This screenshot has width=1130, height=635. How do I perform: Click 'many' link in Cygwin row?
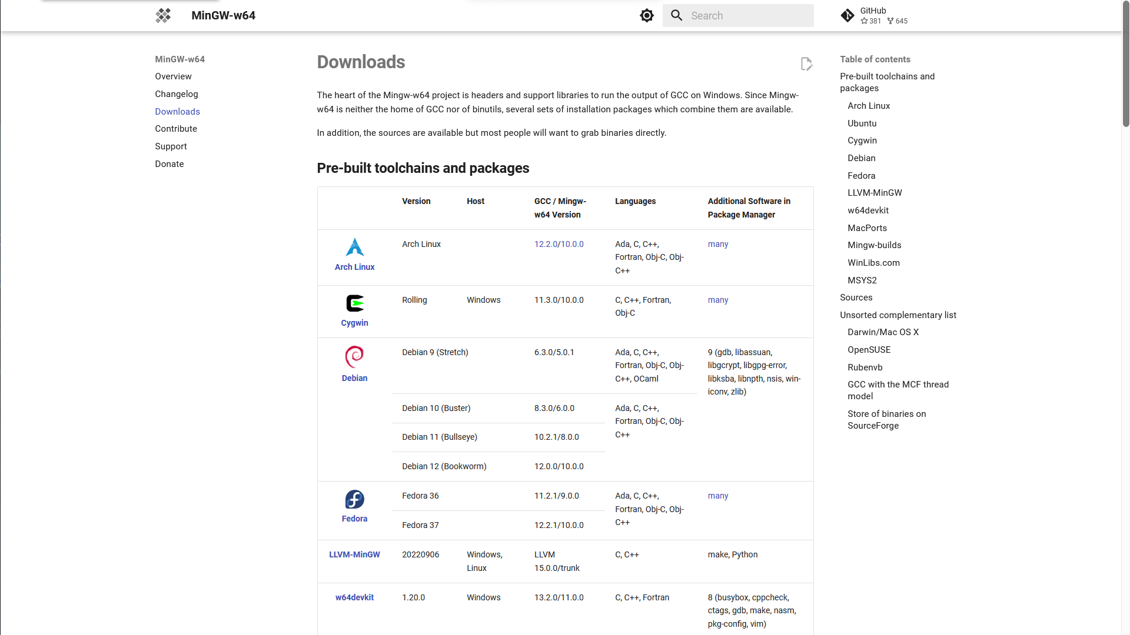pyautogui.click(x=718, y=300)
